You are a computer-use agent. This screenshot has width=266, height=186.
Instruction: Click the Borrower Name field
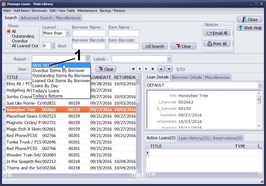coord(89,33)
